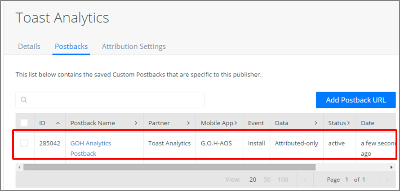
Task: Select the Postbacks tab
Action: [x=71, y=47]
